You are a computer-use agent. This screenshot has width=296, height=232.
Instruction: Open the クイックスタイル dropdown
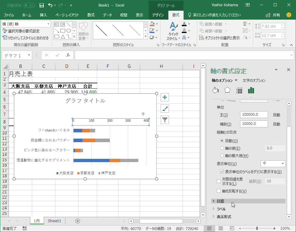(x=173, y=31)
